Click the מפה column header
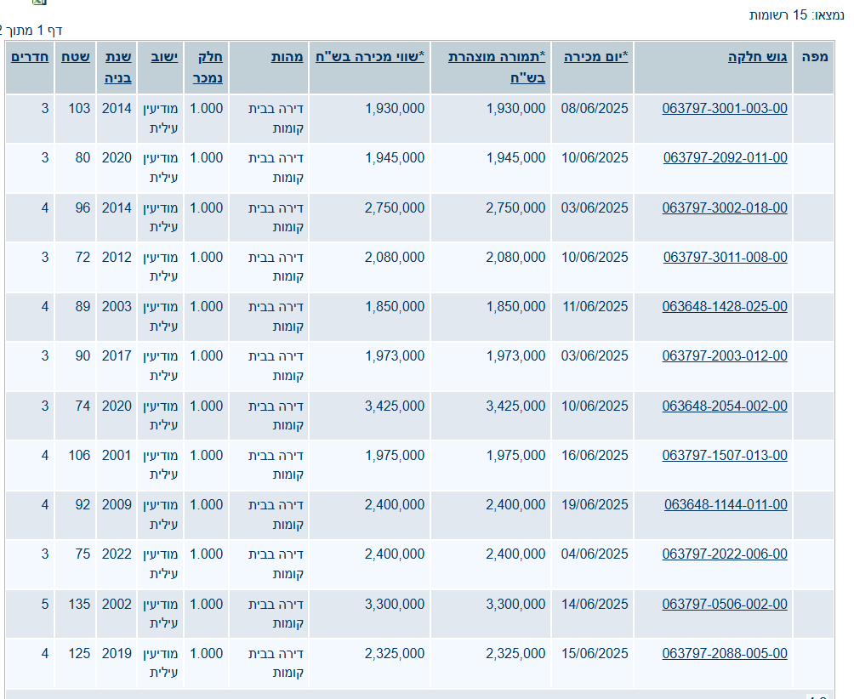This screenshot has height=699, width=854. coord(815,57)
